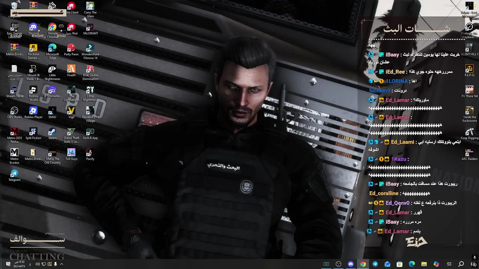Select the Discord desktop shortcut

33,29
